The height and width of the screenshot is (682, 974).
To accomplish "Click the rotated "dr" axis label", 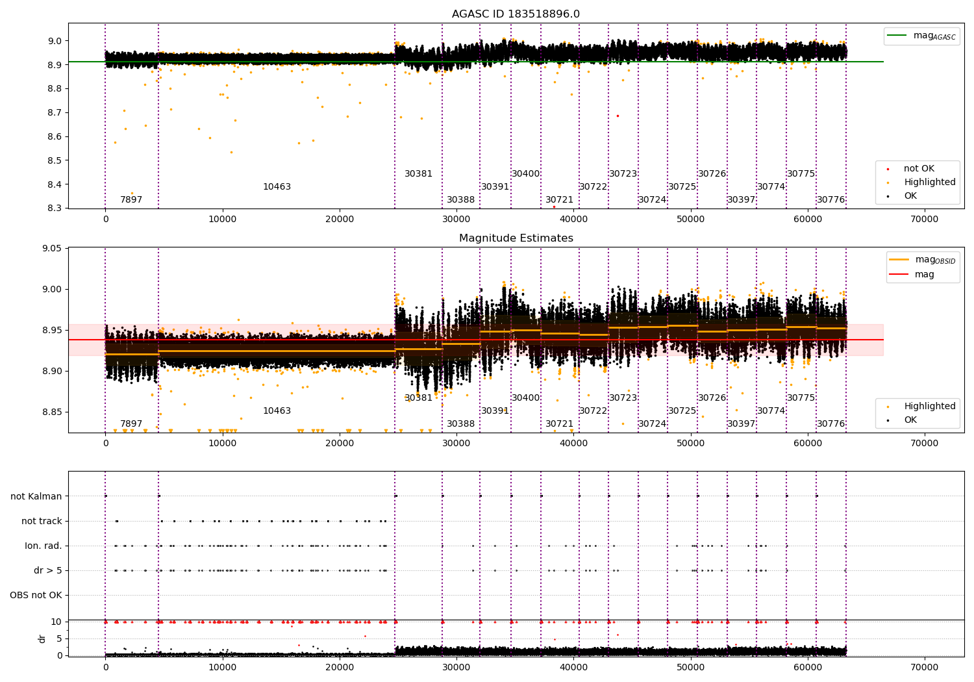I will coord(42,638).
